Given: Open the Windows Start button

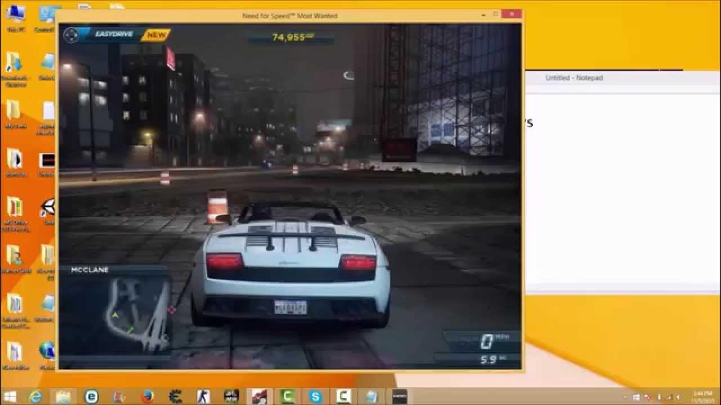Looking at the screenshot, I should pyautogui.click(x=9, y=397).
